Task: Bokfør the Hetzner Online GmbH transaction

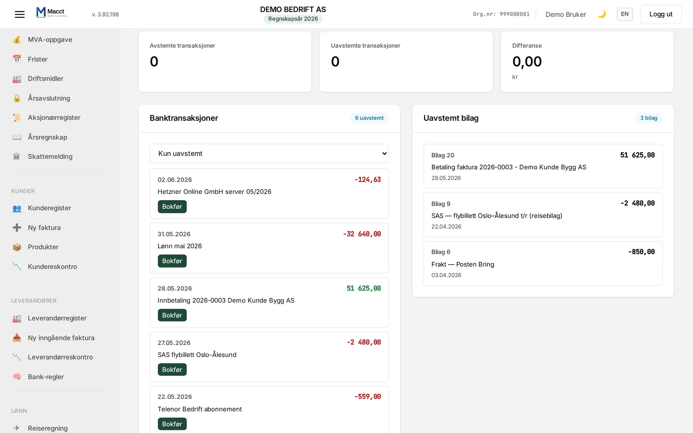Action: [x=172, y=207]
